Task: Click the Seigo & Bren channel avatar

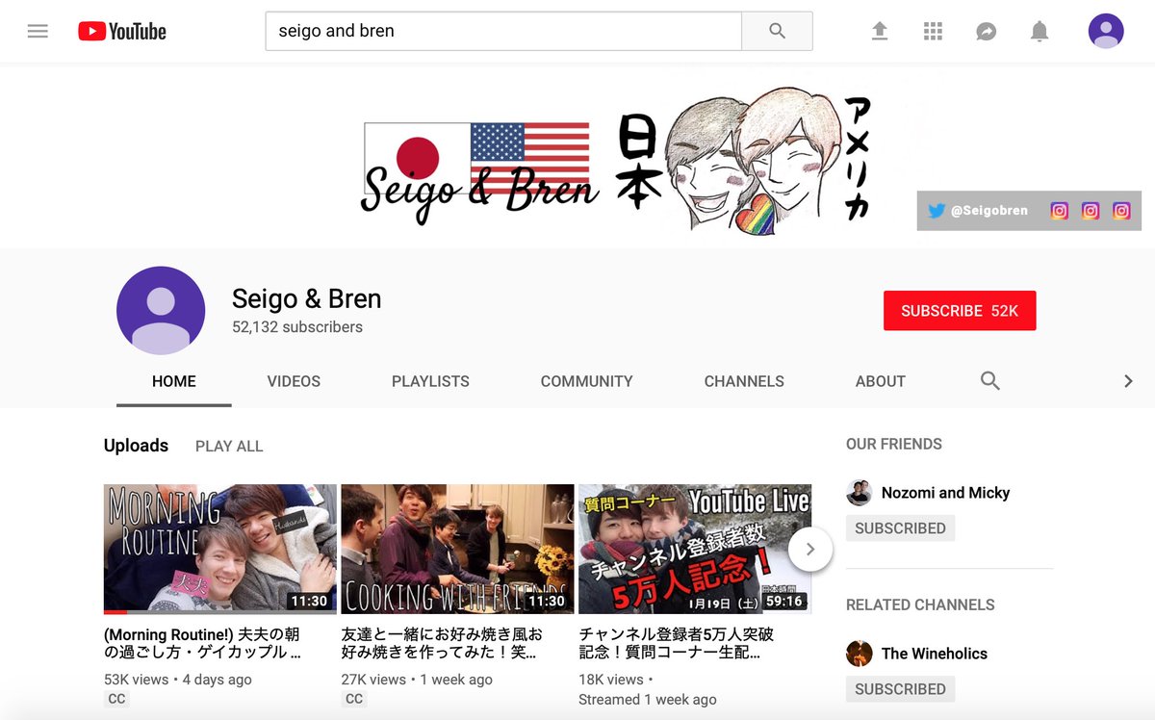Action: 161,311
